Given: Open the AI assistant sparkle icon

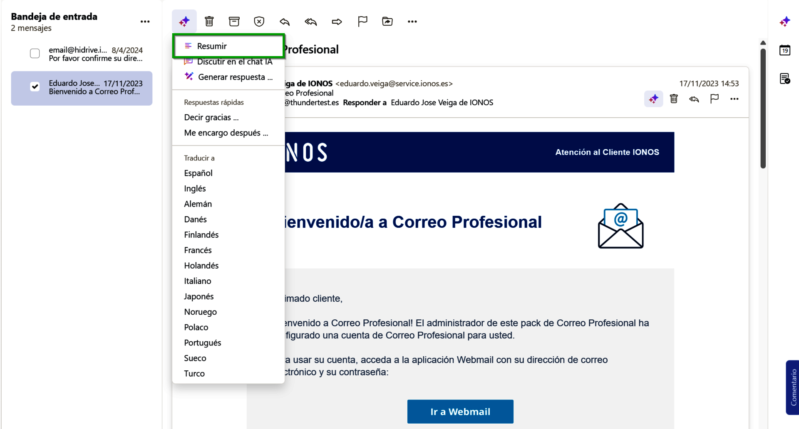Looking at the screenshot, I should point(184,21).
